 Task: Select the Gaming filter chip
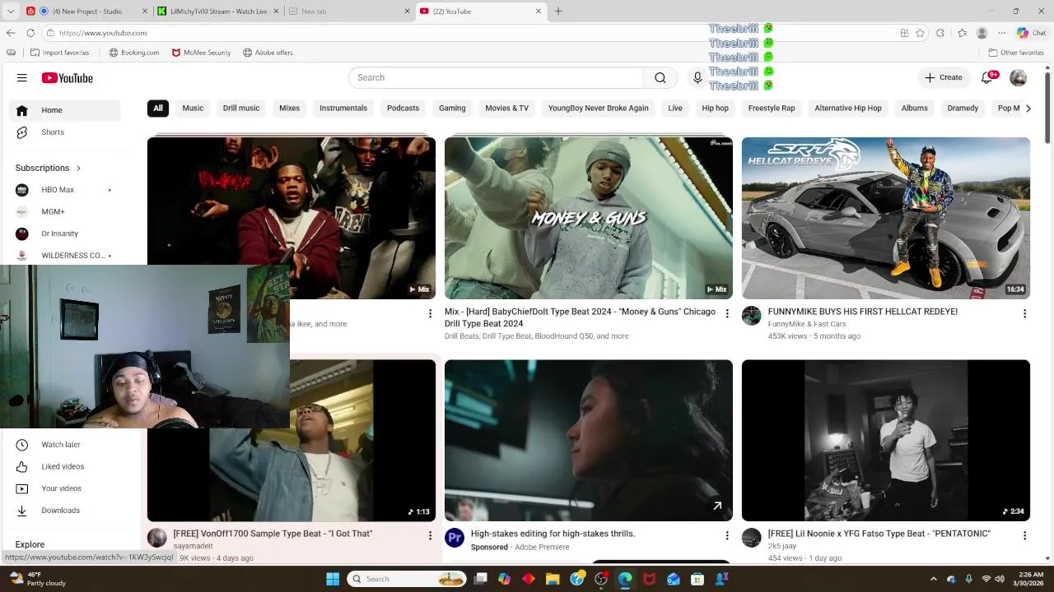point(452,109)
